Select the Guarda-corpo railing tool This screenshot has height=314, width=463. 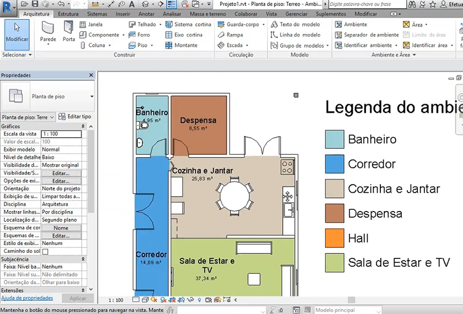click(x=242, y=25)
